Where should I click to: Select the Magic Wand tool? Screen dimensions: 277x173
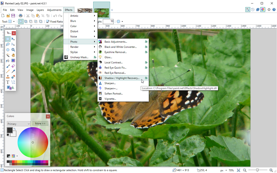coord(8,55)
